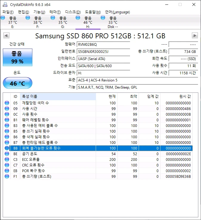Viewport: 201px width, 220px height.
Task: Click the 최악 column header
Action: [128, 97]
